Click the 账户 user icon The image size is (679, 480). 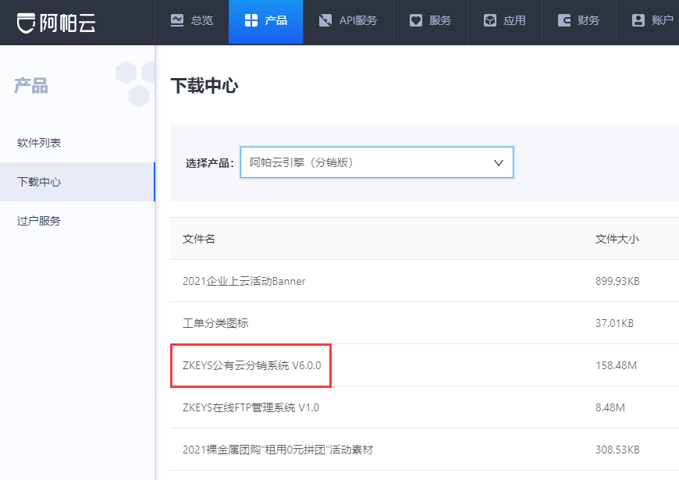tap(638, 20)
